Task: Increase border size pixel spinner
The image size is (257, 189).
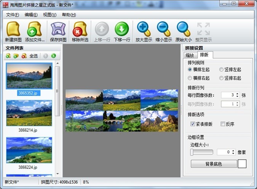Action: tap(233, 151)
